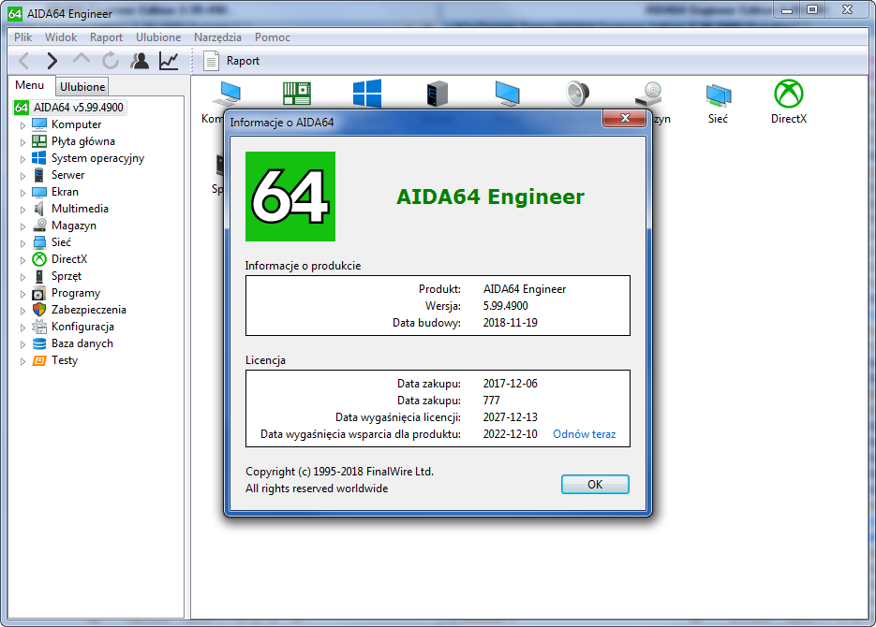
Task: Open the Plik menu
Action: coord(22,37)
